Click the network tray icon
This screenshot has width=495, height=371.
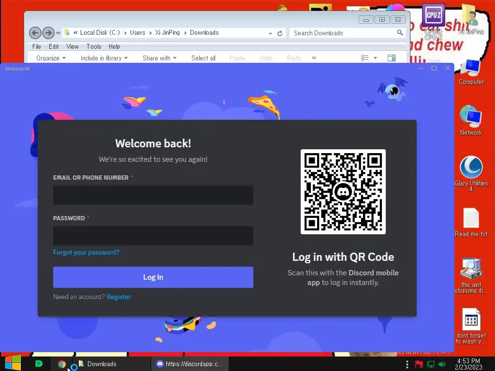pos(431,364)
